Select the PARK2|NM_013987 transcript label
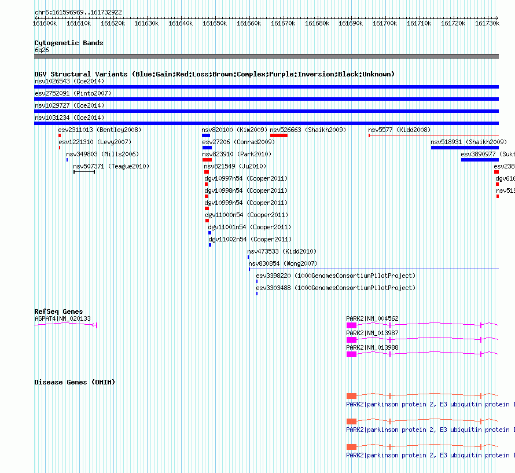 (372, 333)
